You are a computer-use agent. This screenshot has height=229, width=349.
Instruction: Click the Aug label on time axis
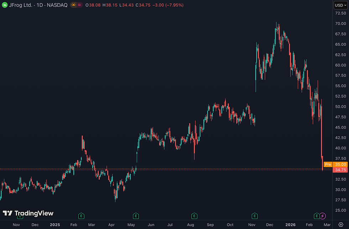191,225
